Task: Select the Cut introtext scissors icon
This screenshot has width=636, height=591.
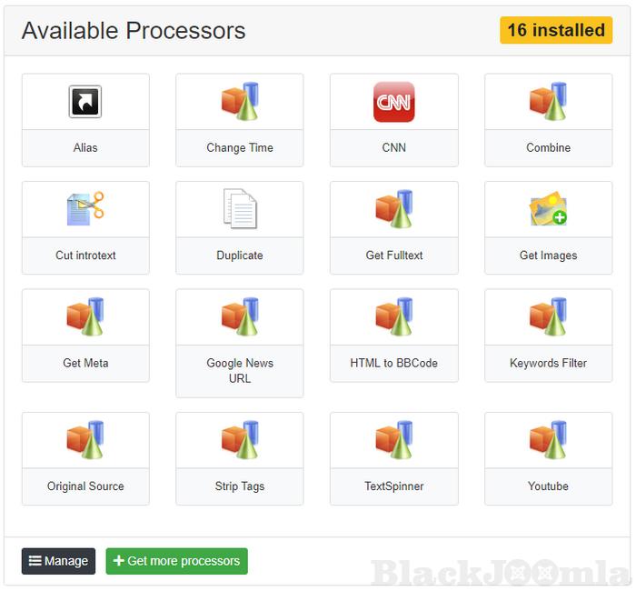Action: coord(85,209)
